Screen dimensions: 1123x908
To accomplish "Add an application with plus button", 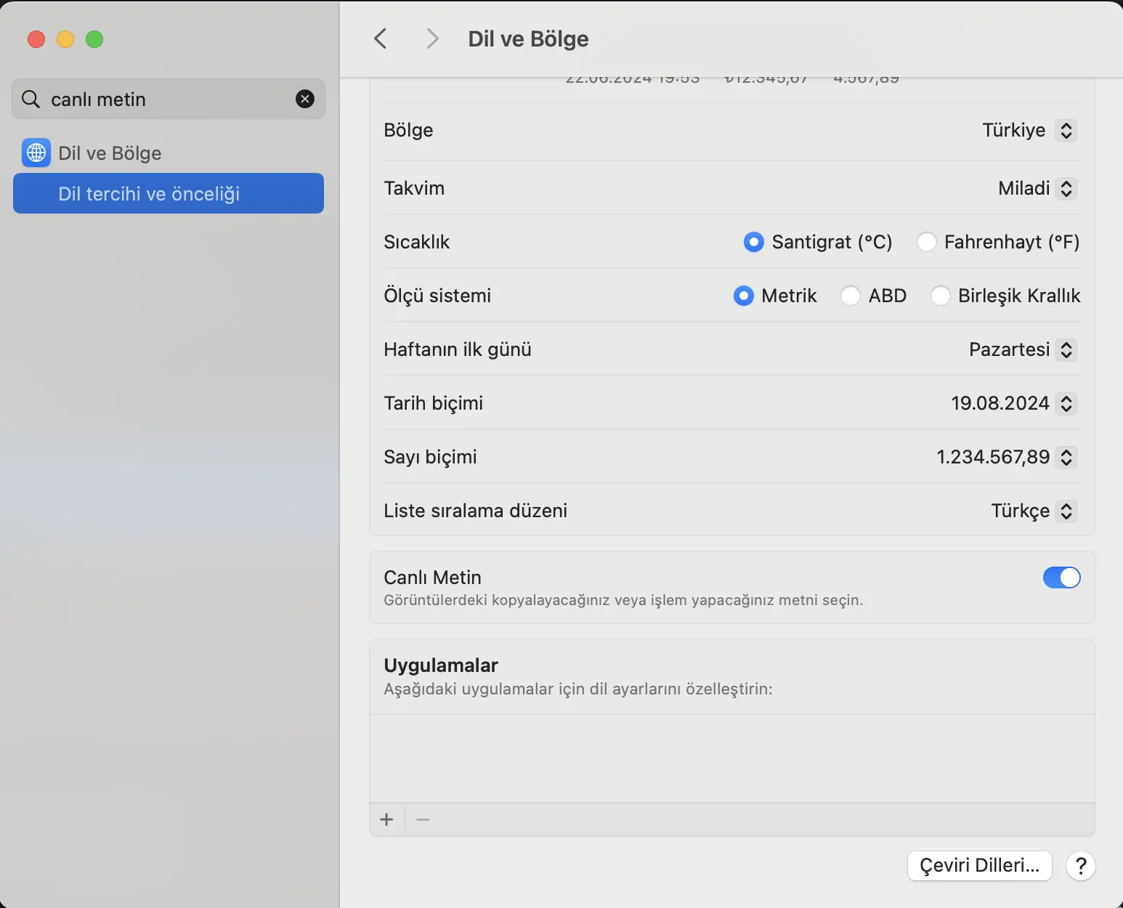I will pos(386,819).
